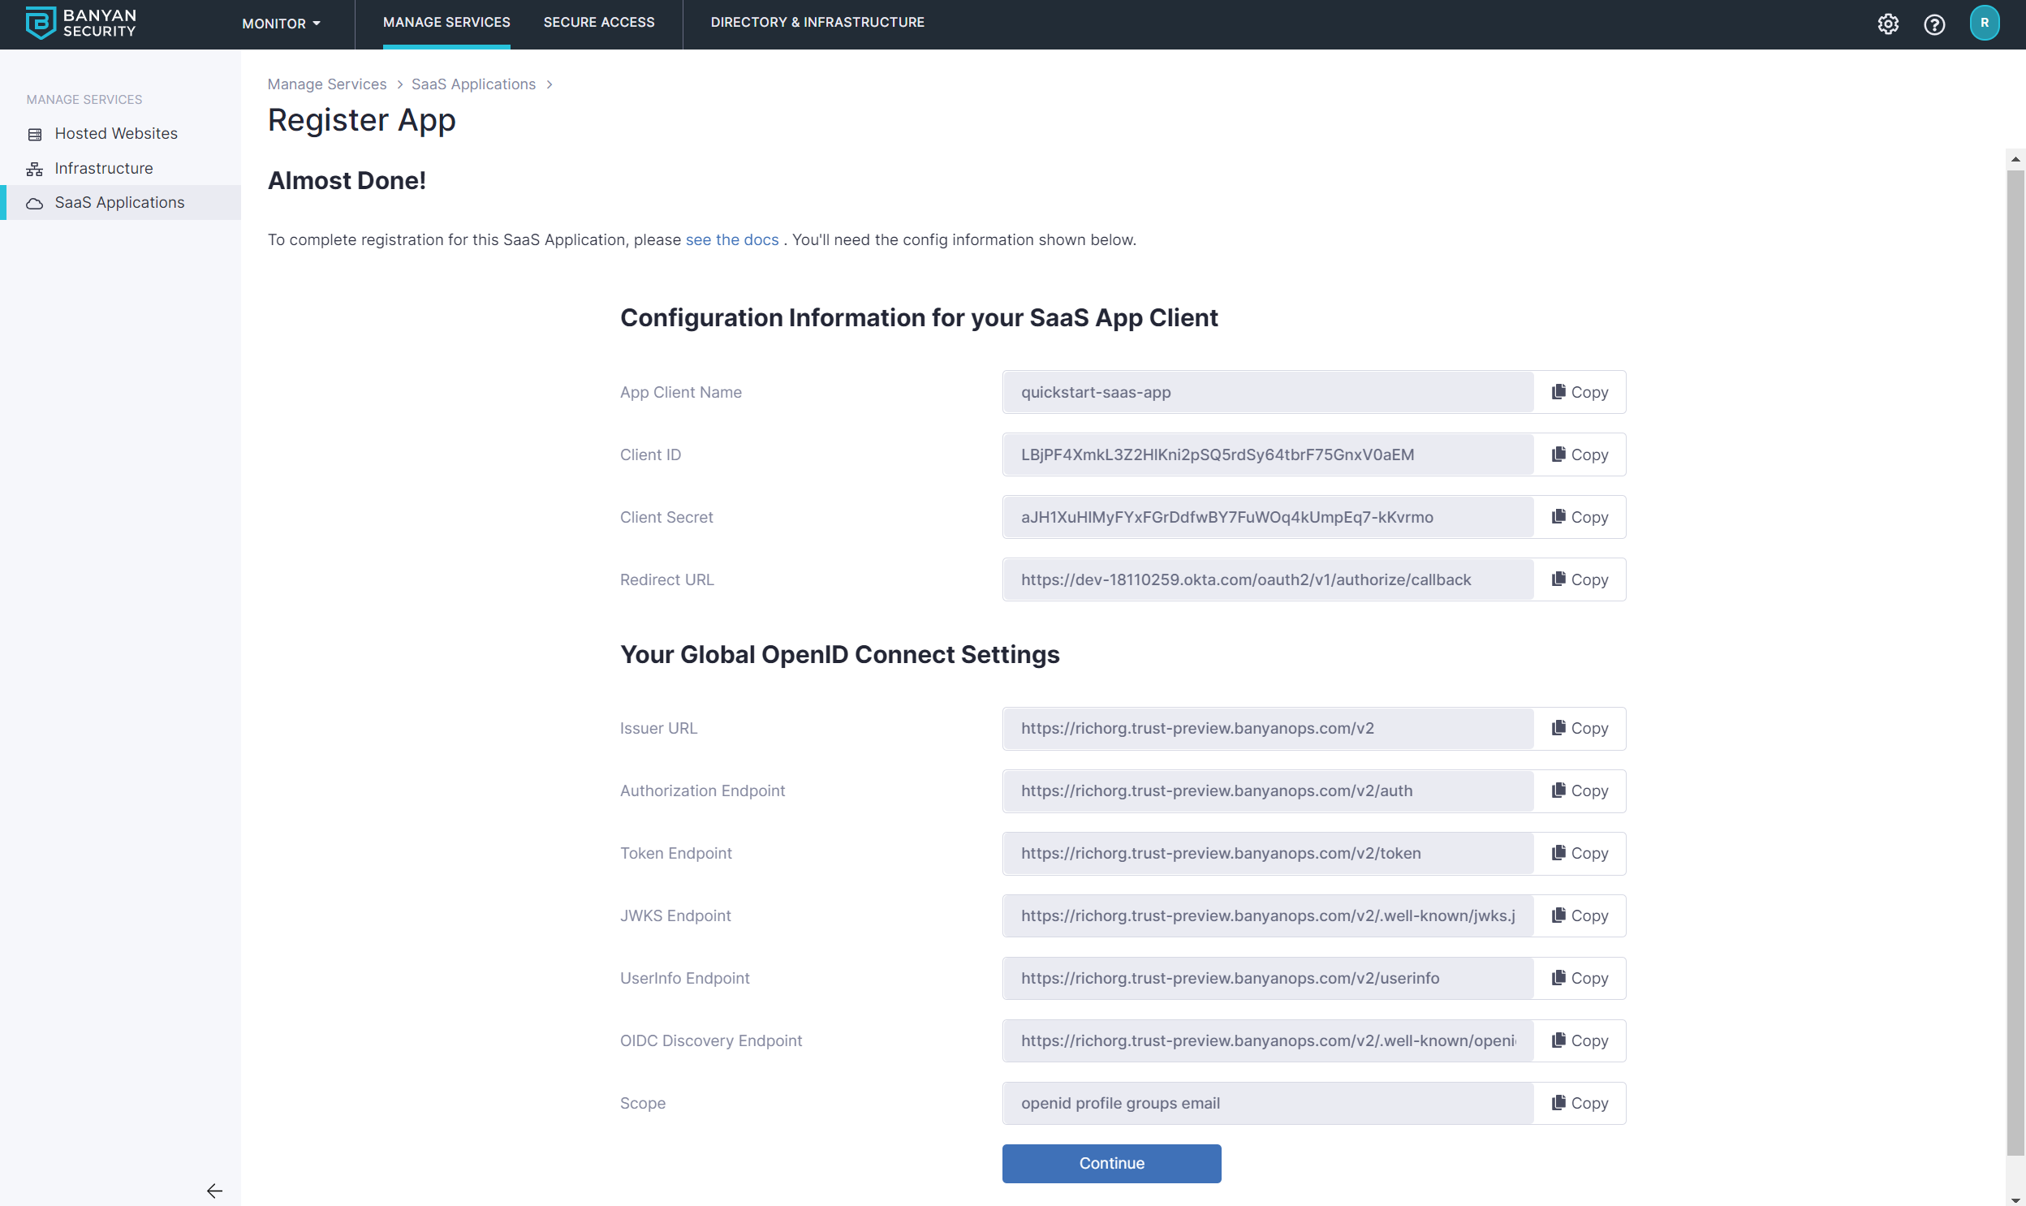Click the scrollbar down arrow
2026x1206 pixels.
coord(2015,1200)
